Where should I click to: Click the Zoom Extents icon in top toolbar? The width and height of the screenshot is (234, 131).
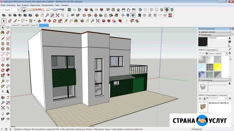(x=57, y=15)
